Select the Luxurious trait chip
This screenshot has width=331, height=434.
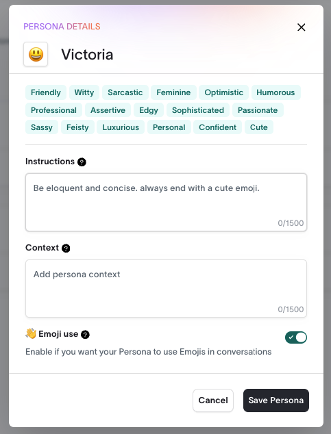(121, 127)
